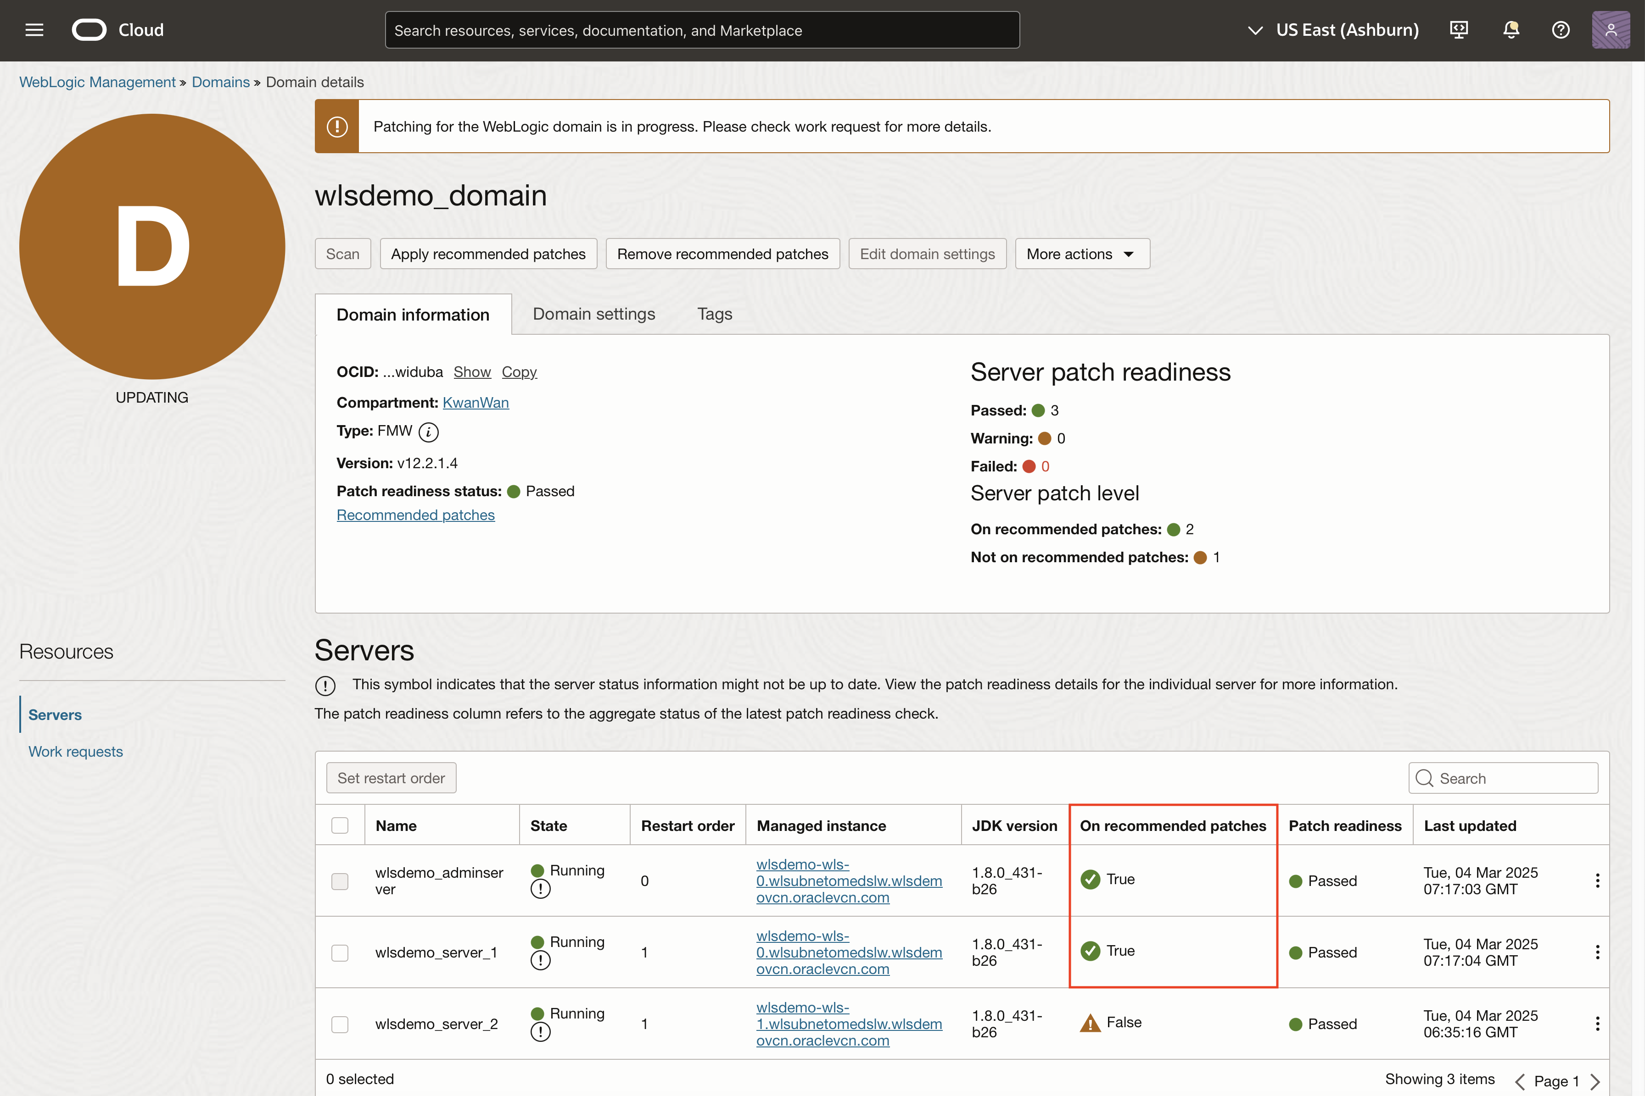Screen dimensions: 1645x1096
Task: Click Apply recommended patches button
Action: [488, 254]
